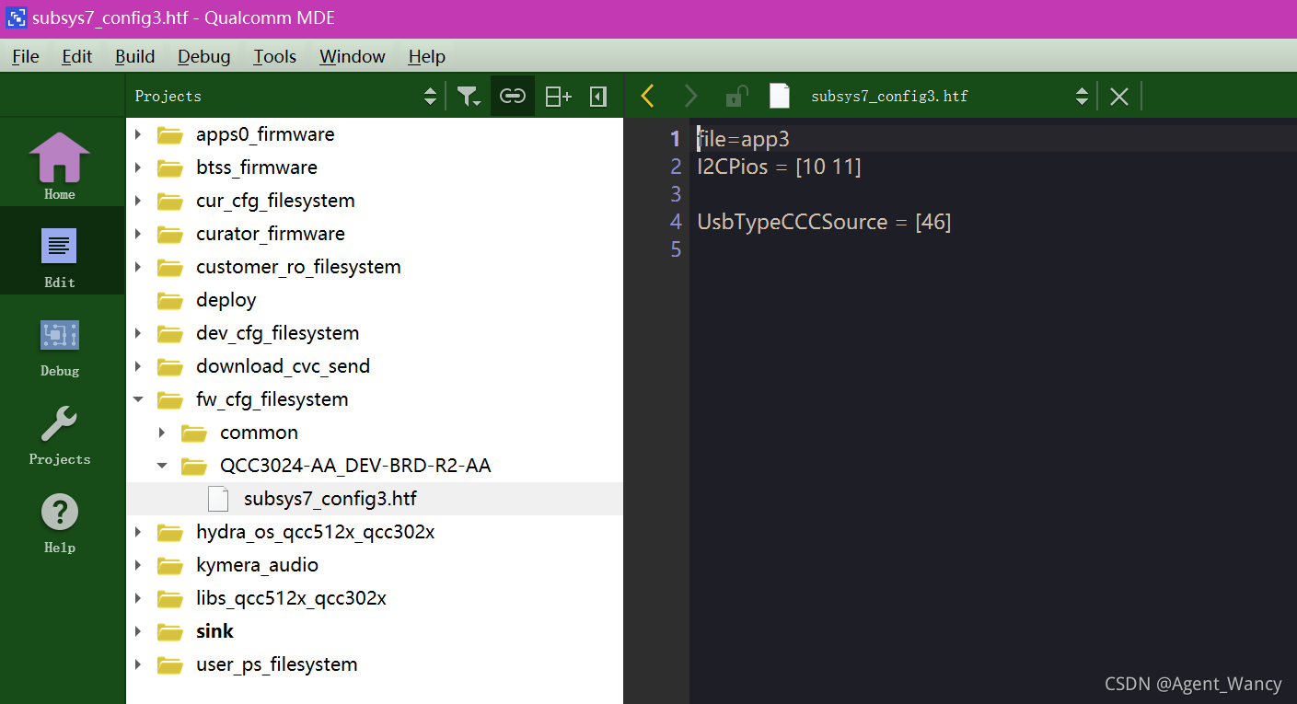Select the sink project label
1297x704 pixels.
click(214, 631)
